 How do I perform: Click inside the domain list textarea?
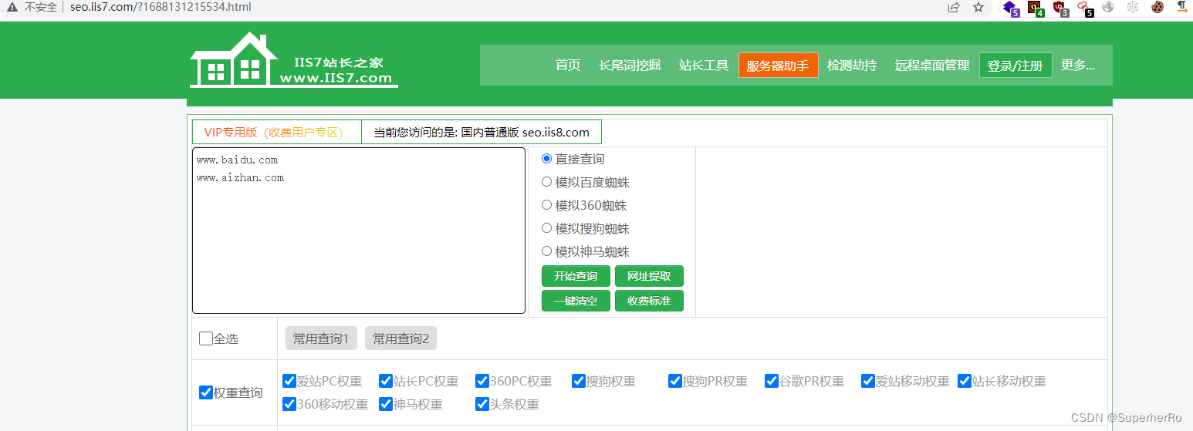[x=359, y=231]
